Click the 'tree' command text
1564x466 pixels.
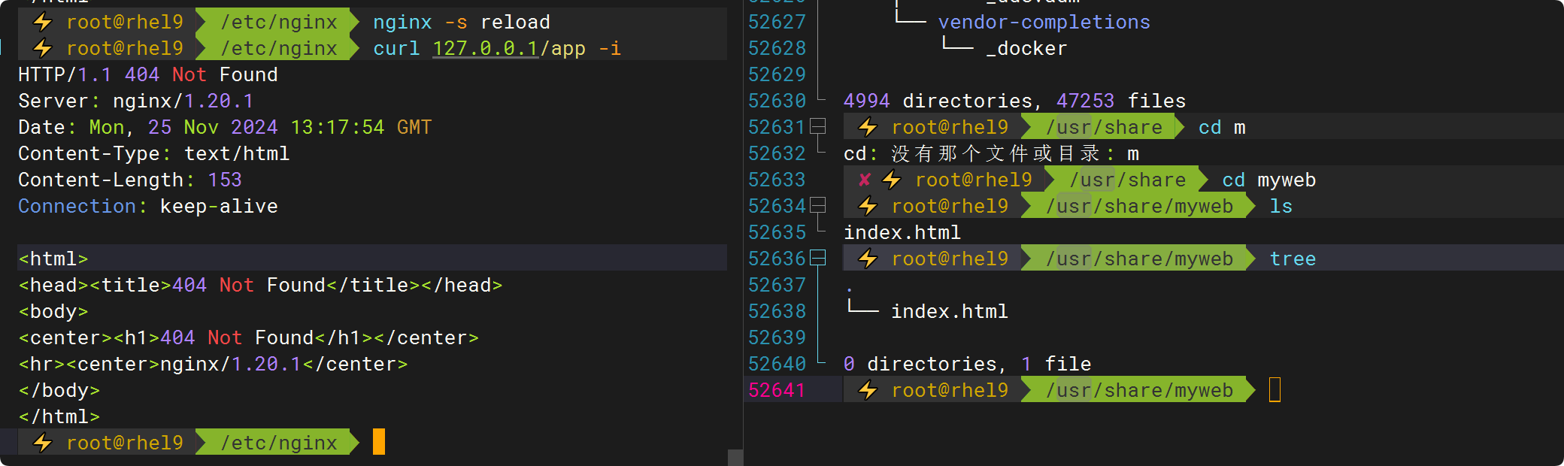pyautogui.click(x=1293, y=259)
